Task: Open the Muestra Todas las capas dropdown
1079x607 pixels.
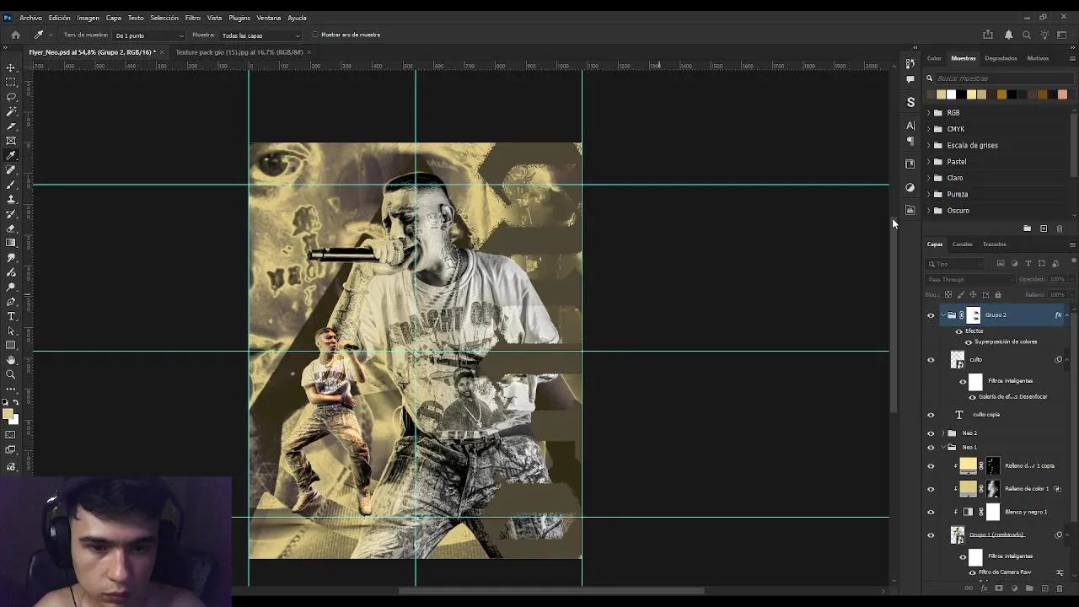Action: pos(260,35)
